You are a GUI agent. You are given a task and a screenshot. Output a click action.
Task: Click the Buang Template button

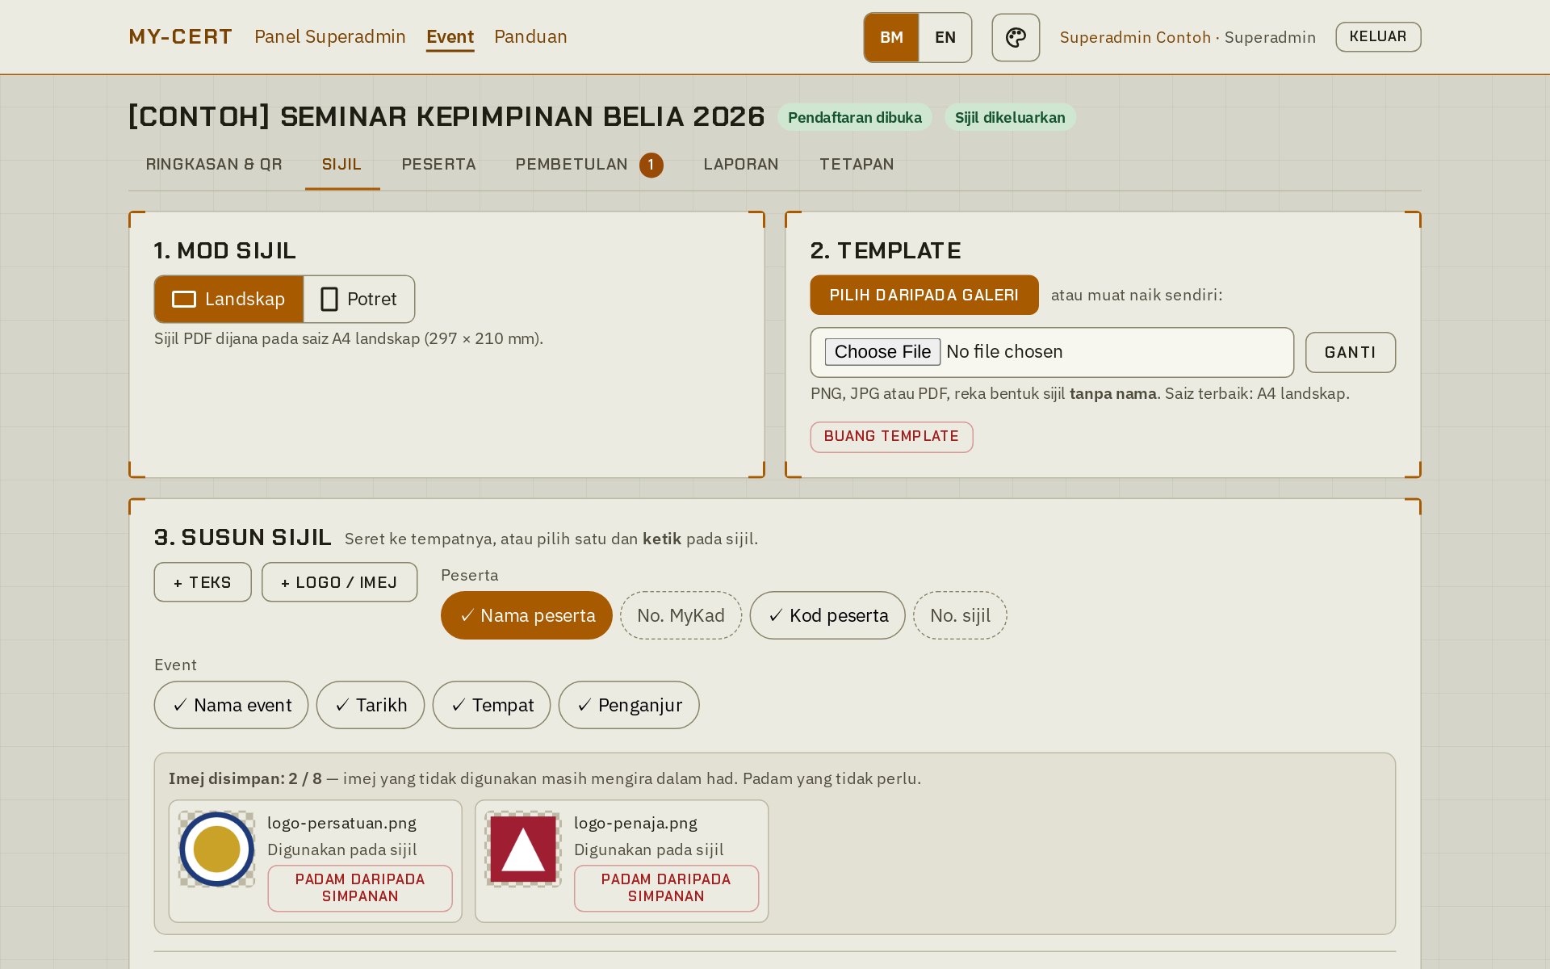coord(891,437)
